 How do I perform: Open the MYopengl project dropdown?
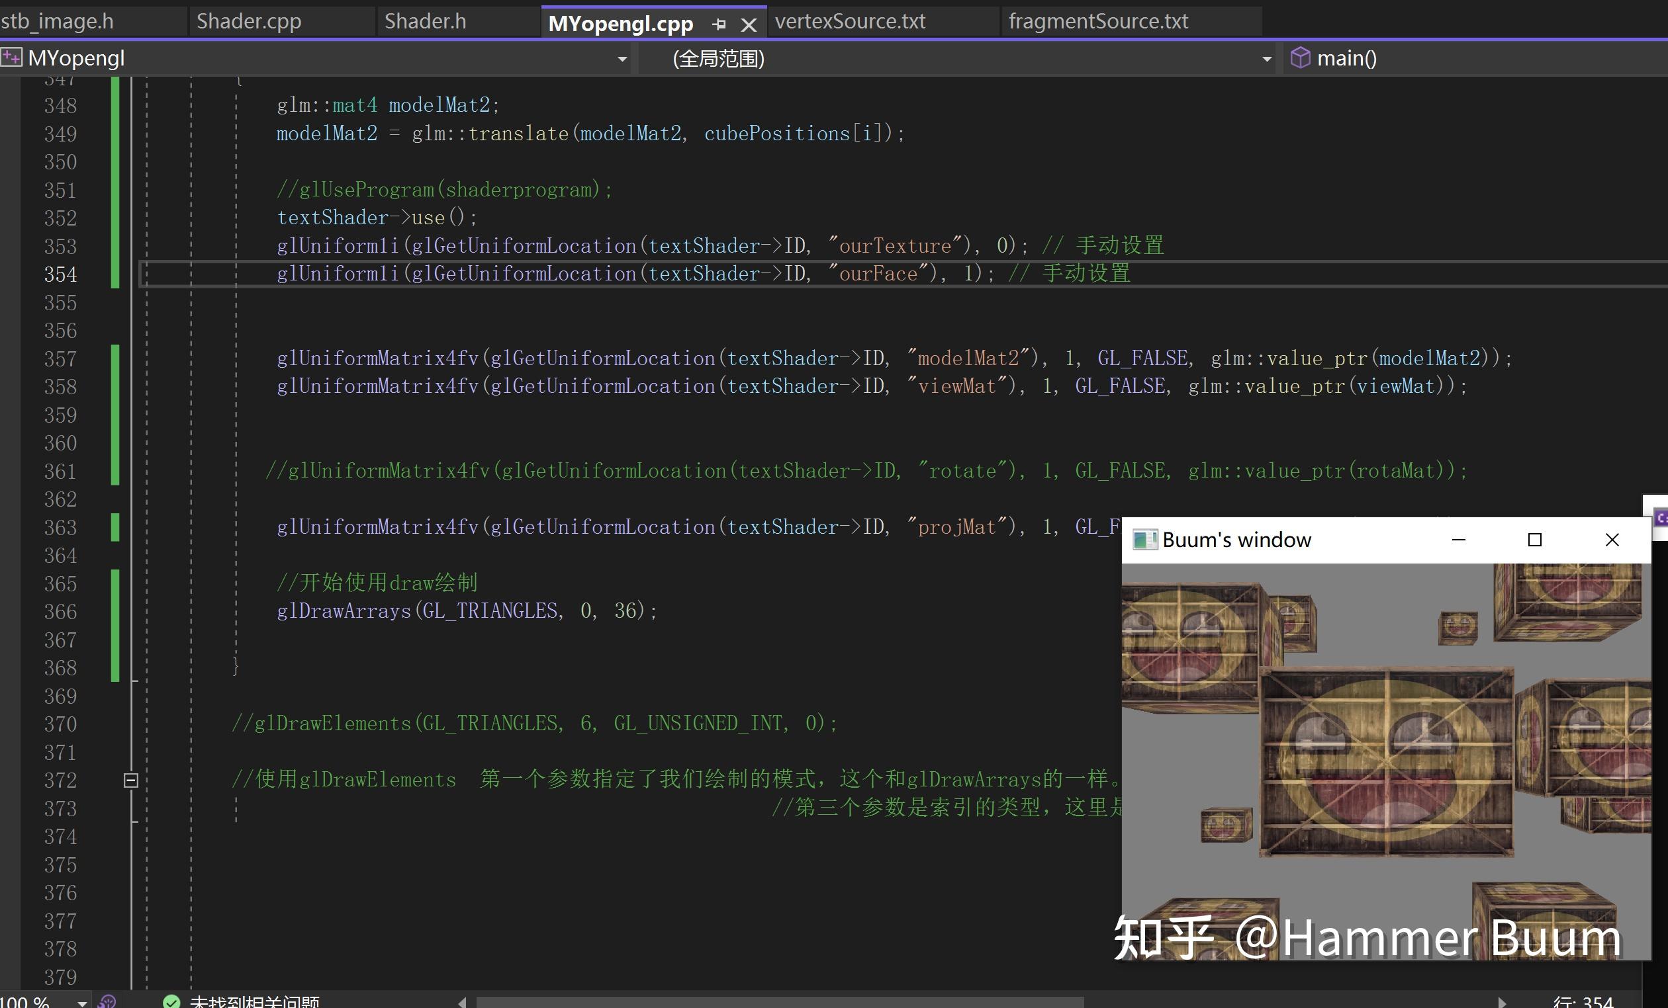click(x=622, y=58)
